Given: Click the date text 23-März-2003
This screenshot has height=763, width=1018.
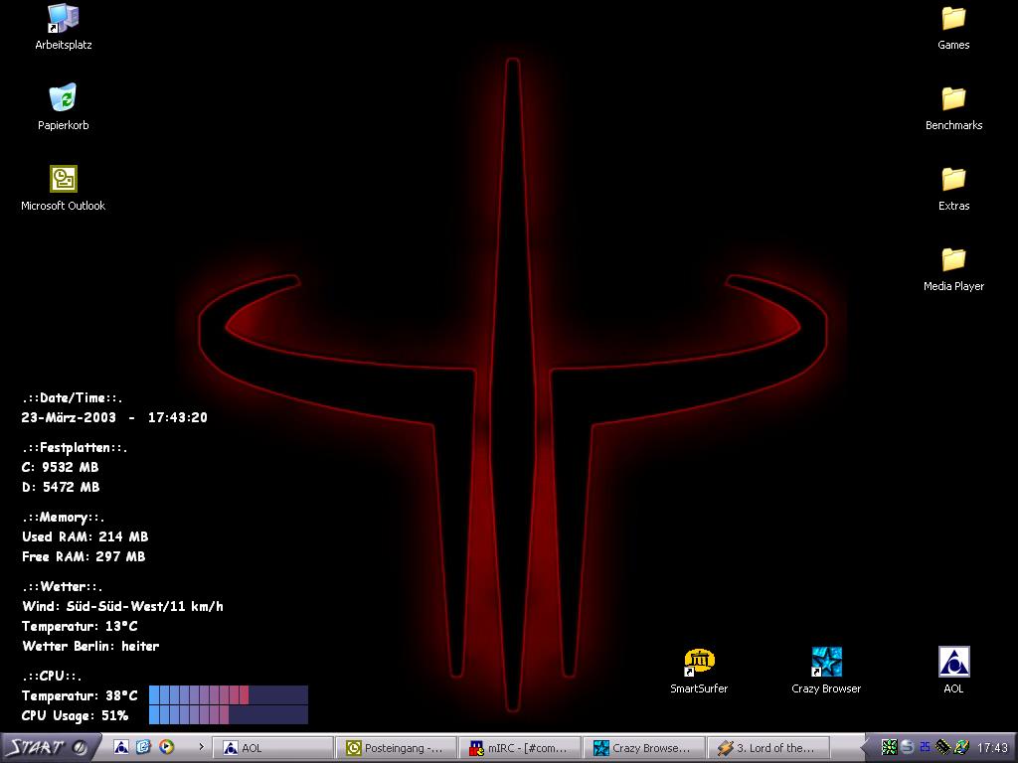Looking at the screenshot, I should pos(69,417).
